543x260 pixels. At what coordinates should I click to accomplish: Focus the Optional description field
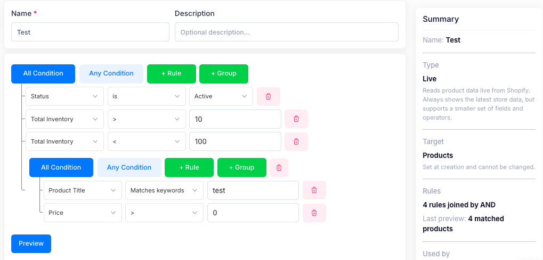point(286,32)
